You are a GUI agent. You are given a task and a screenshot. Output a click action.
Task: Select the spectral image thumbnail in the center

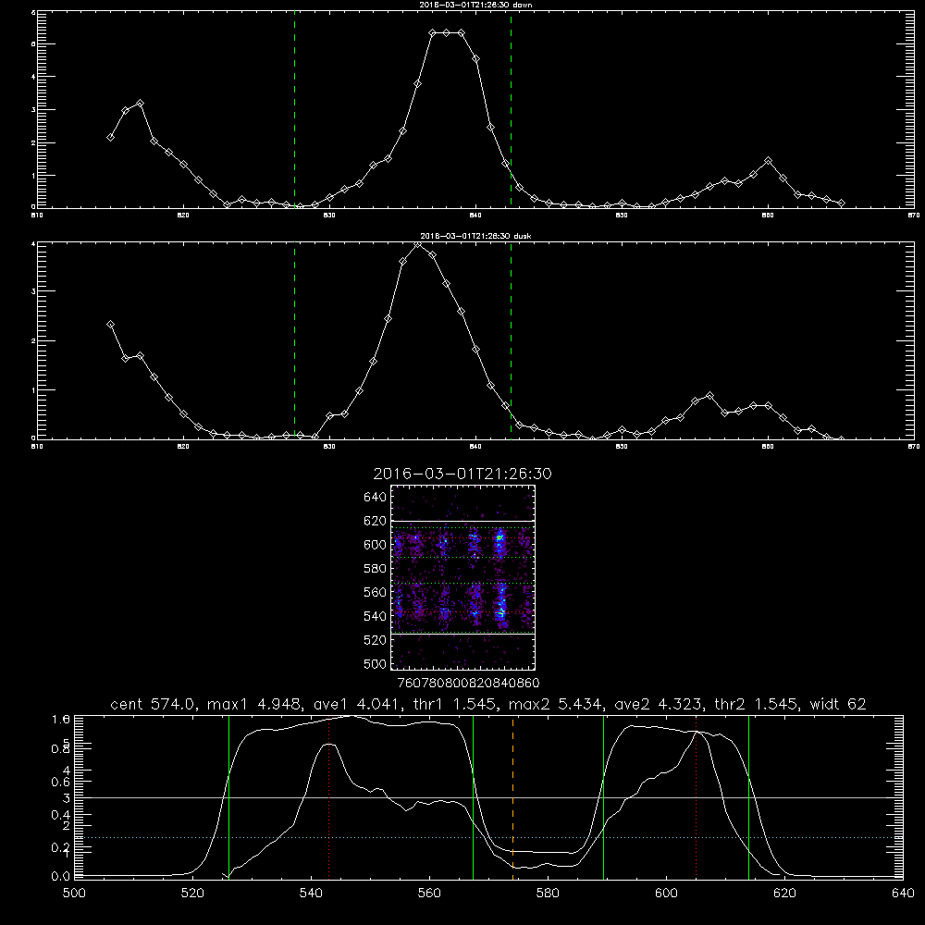(463, 577)
